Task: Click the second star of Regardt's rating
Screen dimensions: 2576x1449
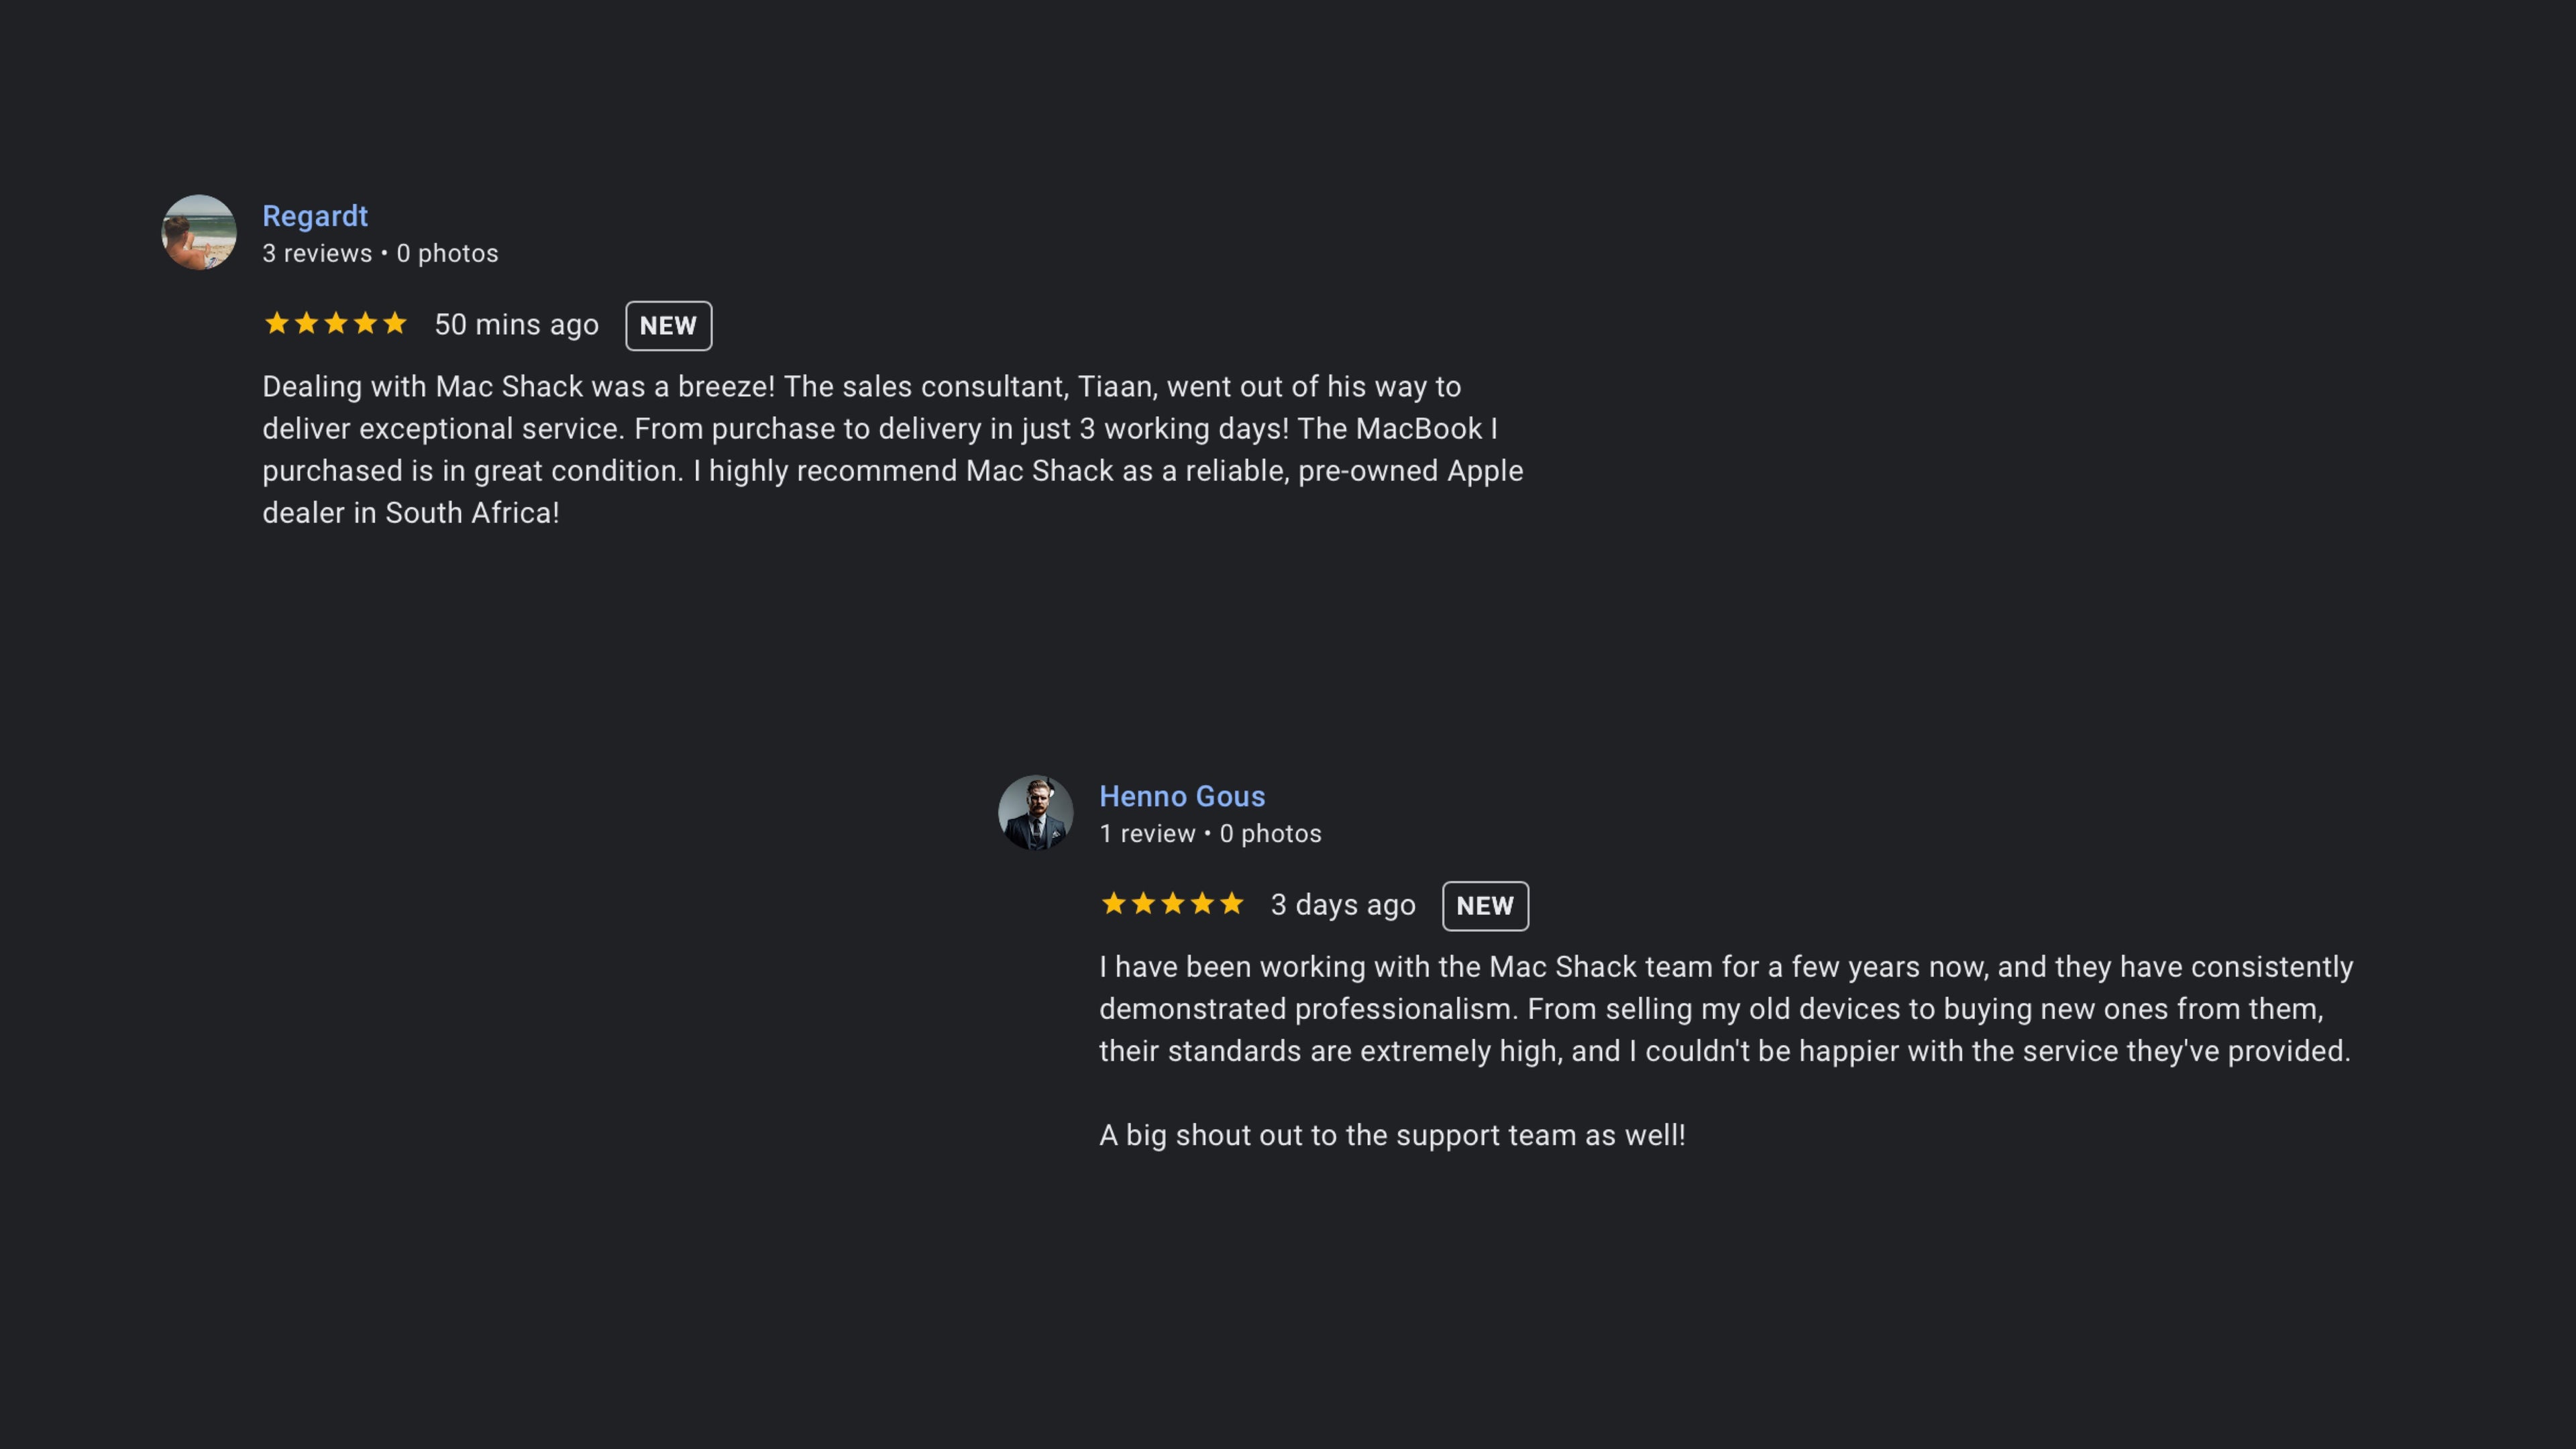Action: click(x=306, y=323)
